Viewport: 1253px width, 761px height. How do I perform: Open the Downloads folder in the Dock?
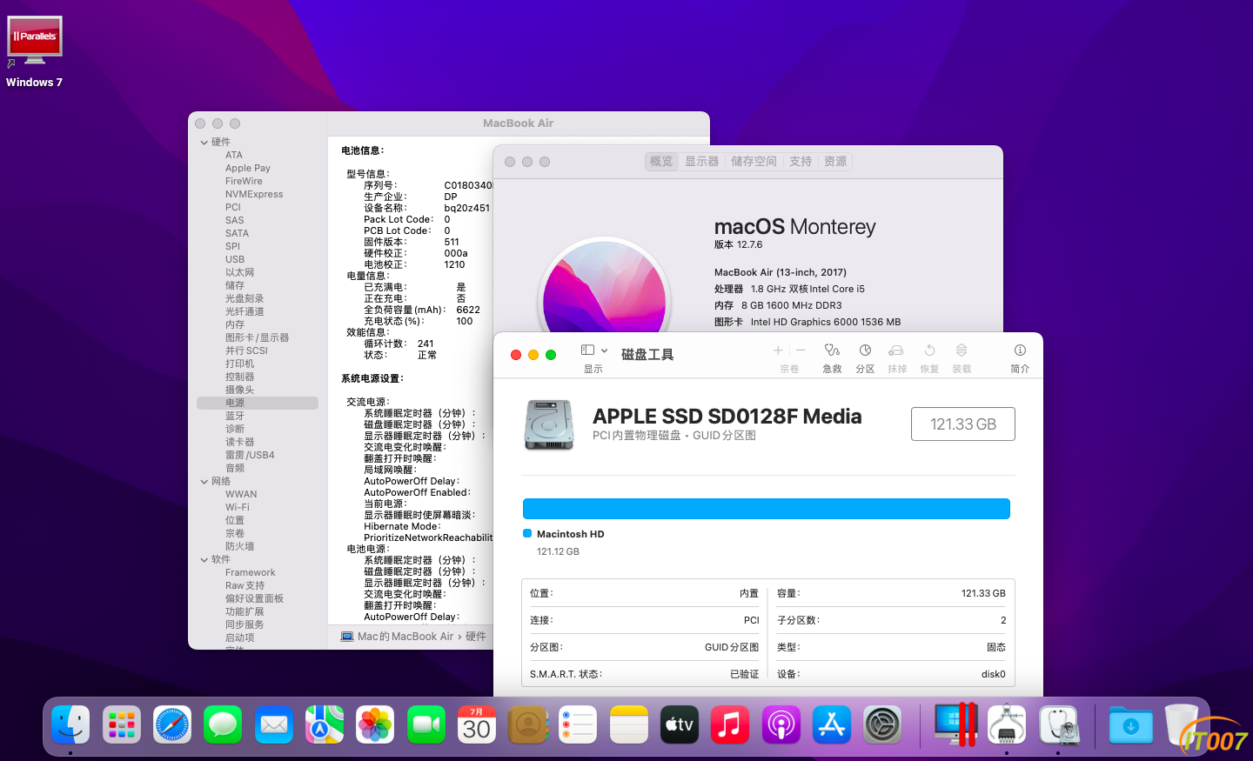click(1131, 724)
